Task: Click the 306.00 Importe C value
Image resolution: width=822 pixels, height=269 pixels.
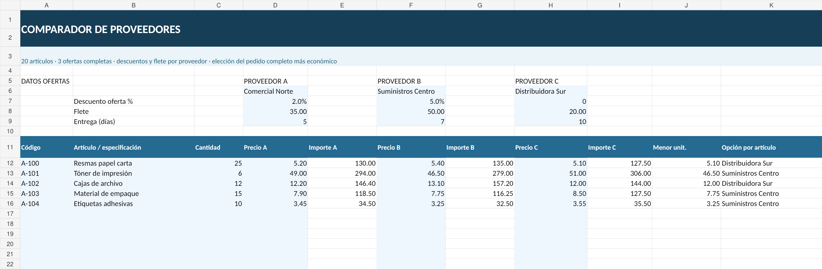Action: pos(620,173)
